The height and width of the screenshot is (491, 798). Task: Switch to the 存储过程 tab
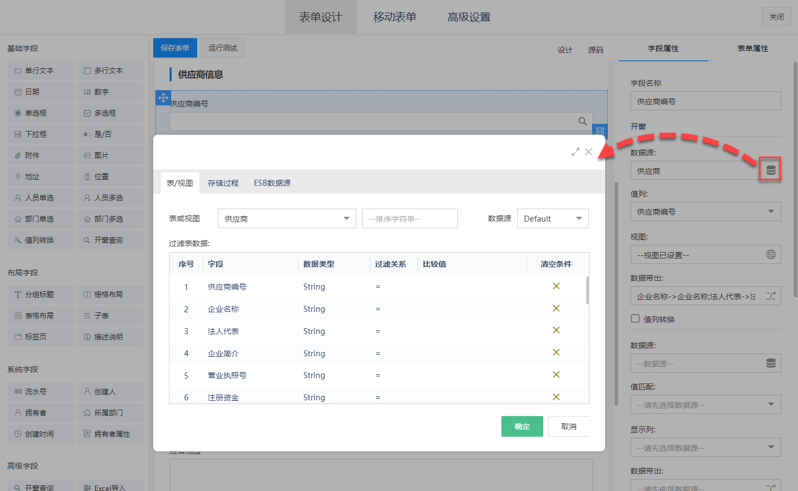click(223, 183)
